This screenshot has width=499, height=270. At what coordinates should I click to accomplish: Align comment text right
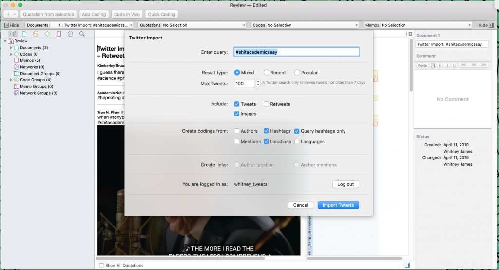pyautogui.click(x=483, y=65)
